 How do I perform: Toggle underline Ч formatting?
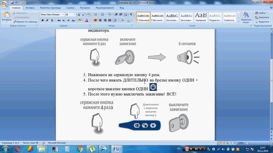pyautogui.click(x=52, y=20)
